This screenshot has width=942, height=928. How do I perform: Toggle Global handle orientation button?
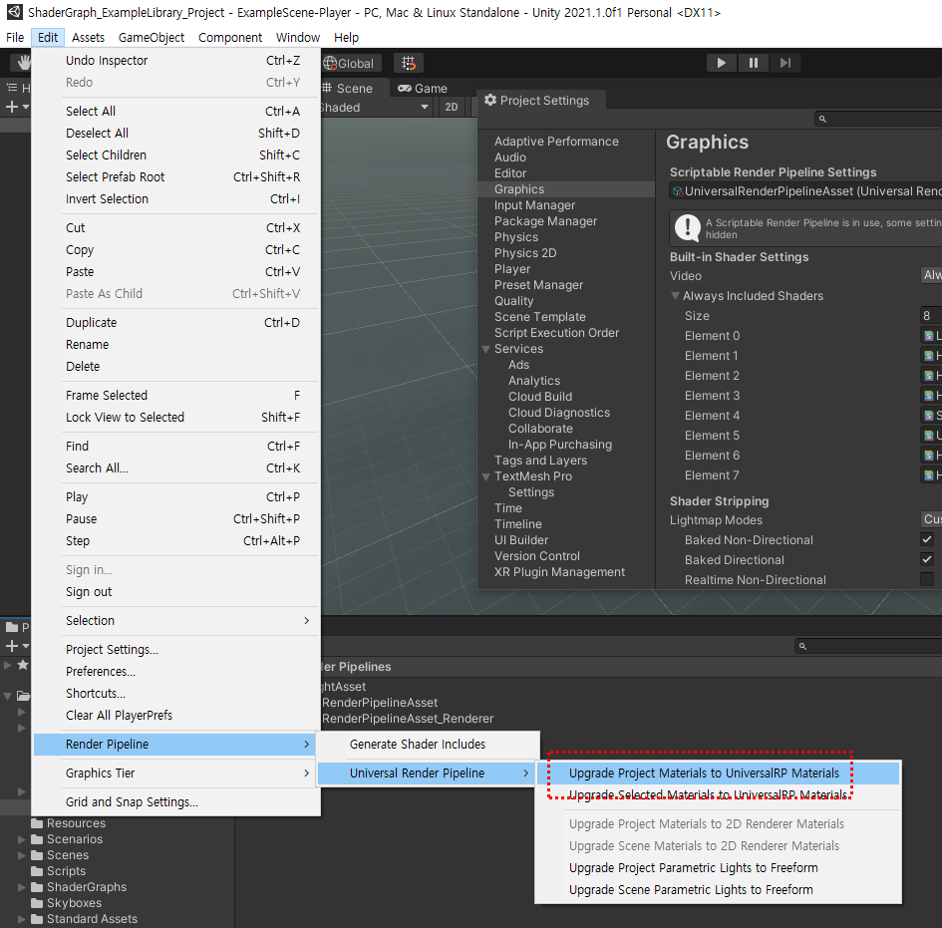pos(349,63)
